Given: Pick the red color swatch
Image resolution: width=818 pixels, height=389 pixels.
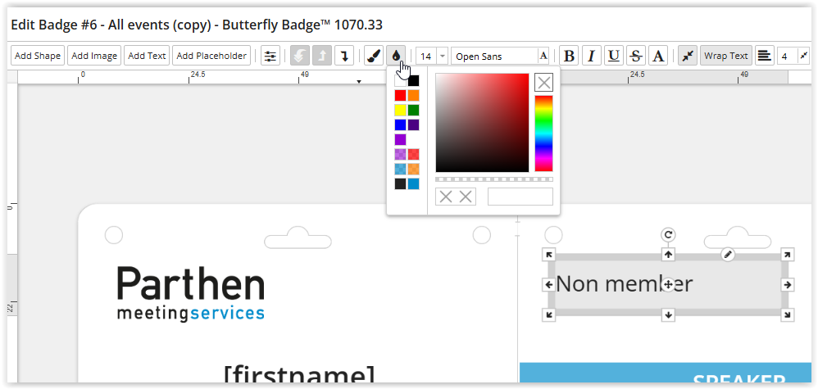Looking at the screenshot, I should coord(400,95).
